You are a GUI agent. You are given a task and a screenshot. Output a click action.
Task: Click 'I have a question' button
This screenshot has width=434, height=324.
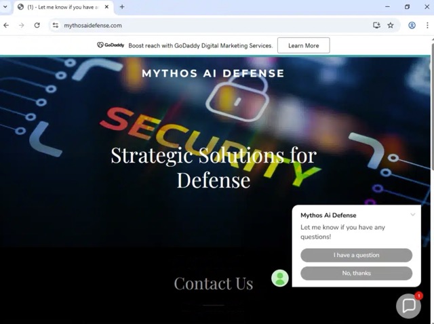356,255
